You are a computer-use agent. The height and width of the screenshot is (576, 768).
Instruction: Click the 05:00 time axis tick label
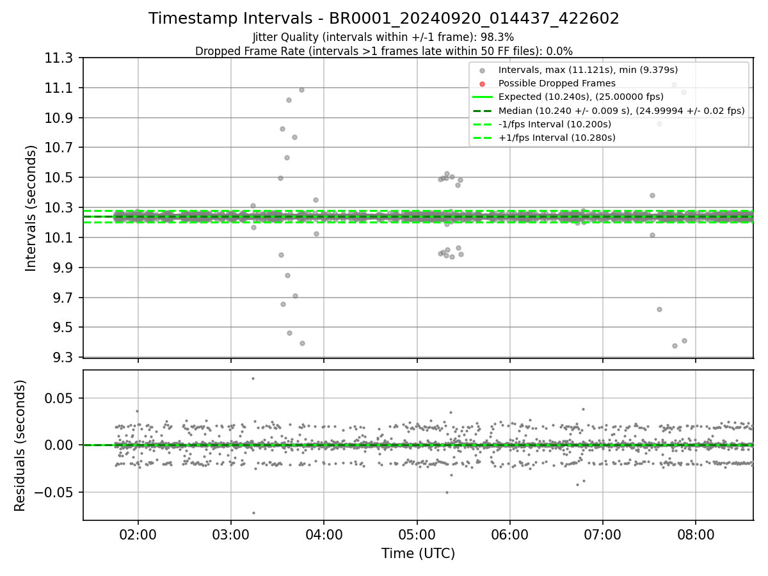[x=417, y=534]
